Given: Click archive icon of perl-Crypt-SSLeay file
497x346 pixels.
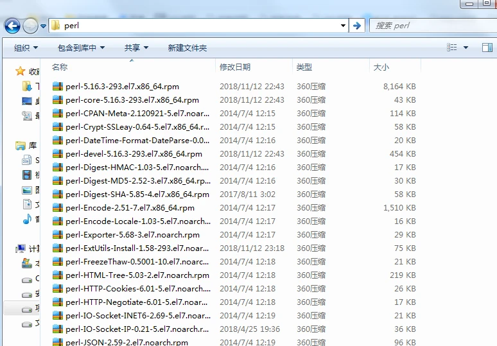Looking at the screenshot, I should [58, 126].
